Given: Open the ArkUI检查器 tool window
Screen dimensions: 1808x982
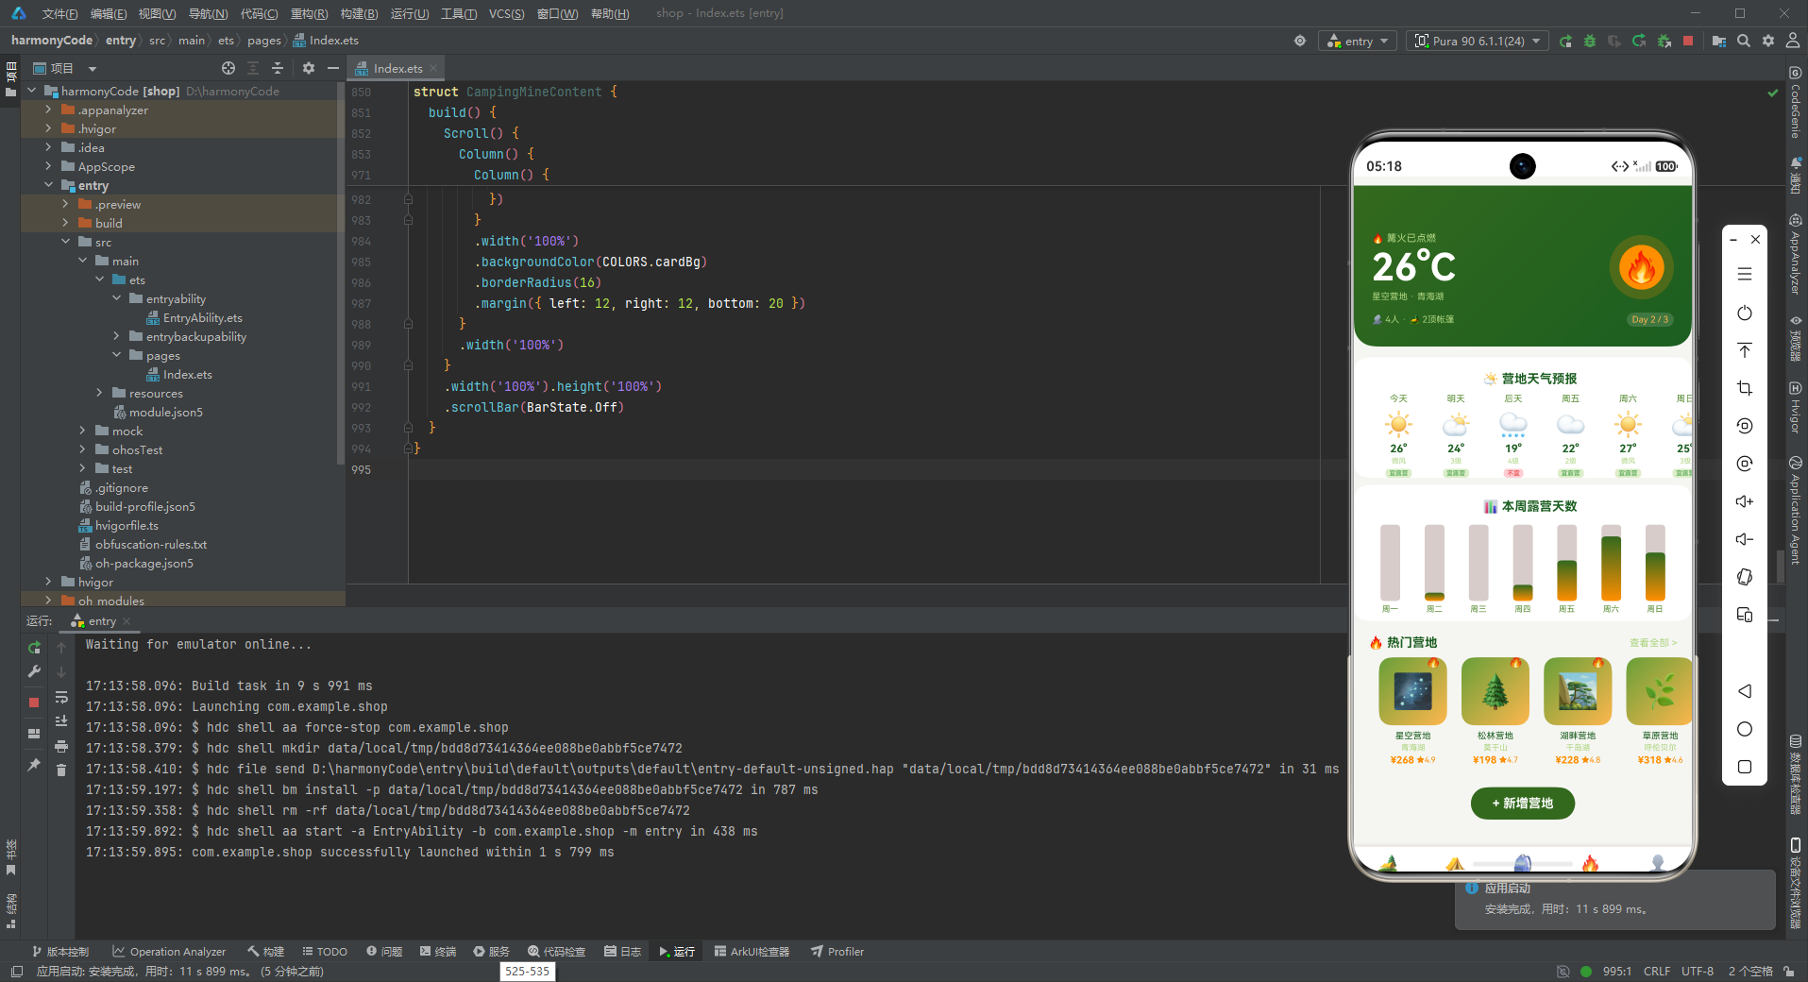Looking at the screenshot, I should tap(752, 952).
